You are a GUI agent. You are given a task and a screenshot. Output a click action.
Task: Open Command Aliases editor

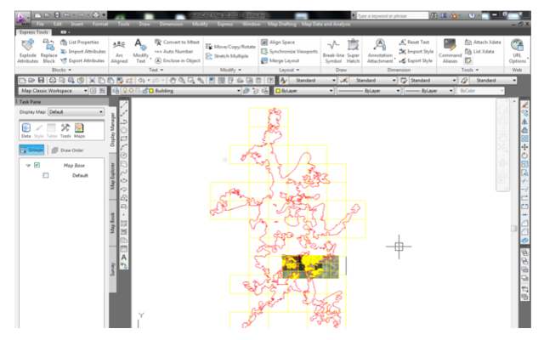(450, 51)
